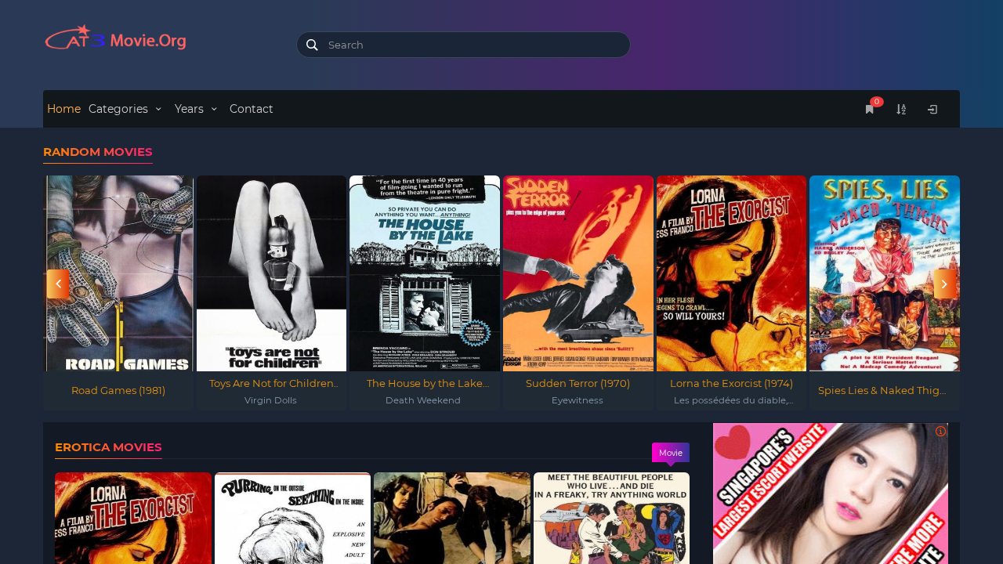Go to the Home menu item
Image resolution: width=1003 pixels, height=564 pixels.
(63, 109)
